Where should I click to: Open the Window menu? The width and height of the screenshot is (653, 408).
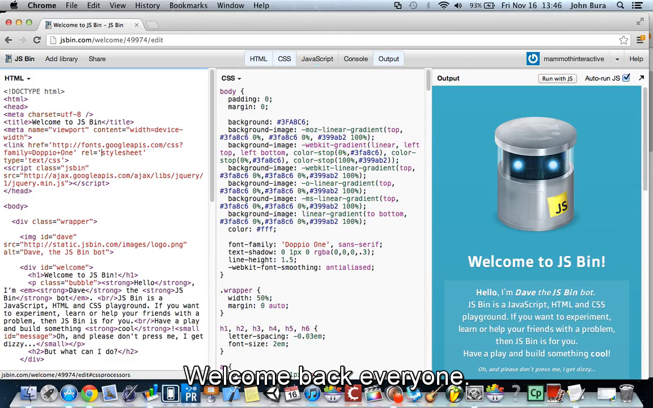pyautogui.click(x=230, y=6)
